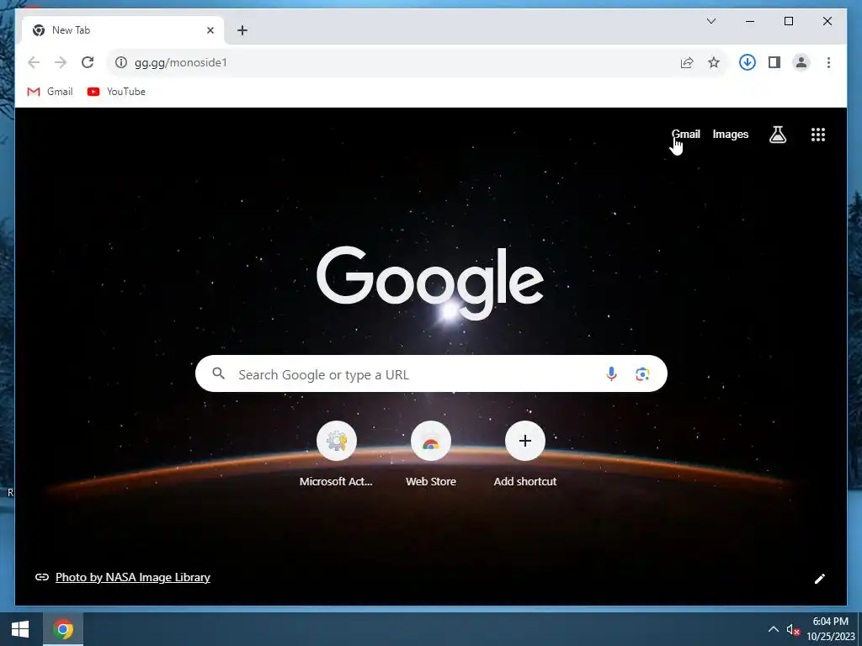The height and width of the screenshot is (646, 862).
Task: Open Chrome's three-dot menu
Action: click(x=828, y=62)
